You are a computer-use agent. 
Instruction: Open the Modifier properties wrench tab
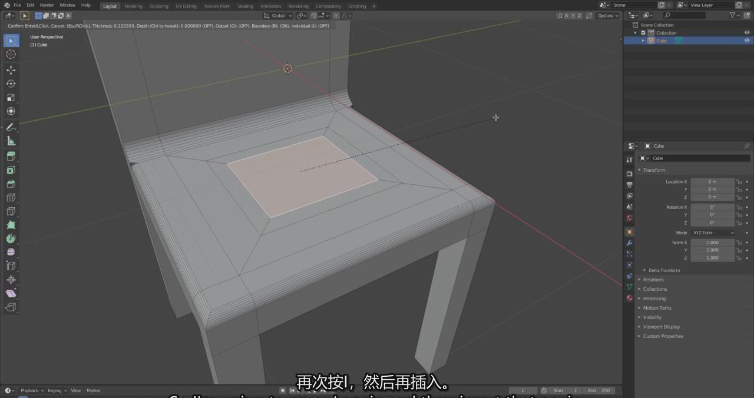click(x=629, y=243)
